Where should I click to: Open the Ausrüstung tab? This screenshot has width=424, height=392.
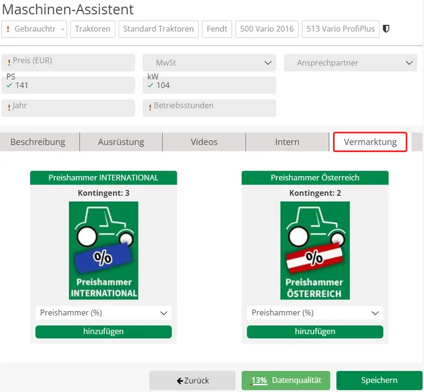tap(121, 142)
